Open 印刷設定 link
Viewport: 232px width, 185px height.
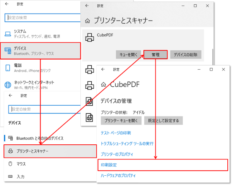coord(109,165)
